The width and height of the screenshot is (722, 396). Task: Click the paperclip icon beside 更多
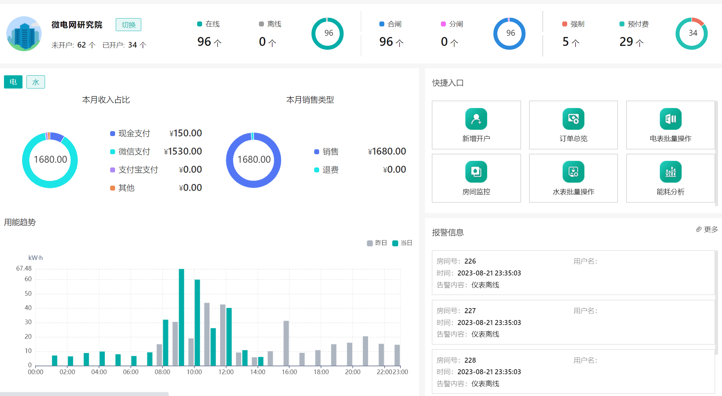coord(699,229)
